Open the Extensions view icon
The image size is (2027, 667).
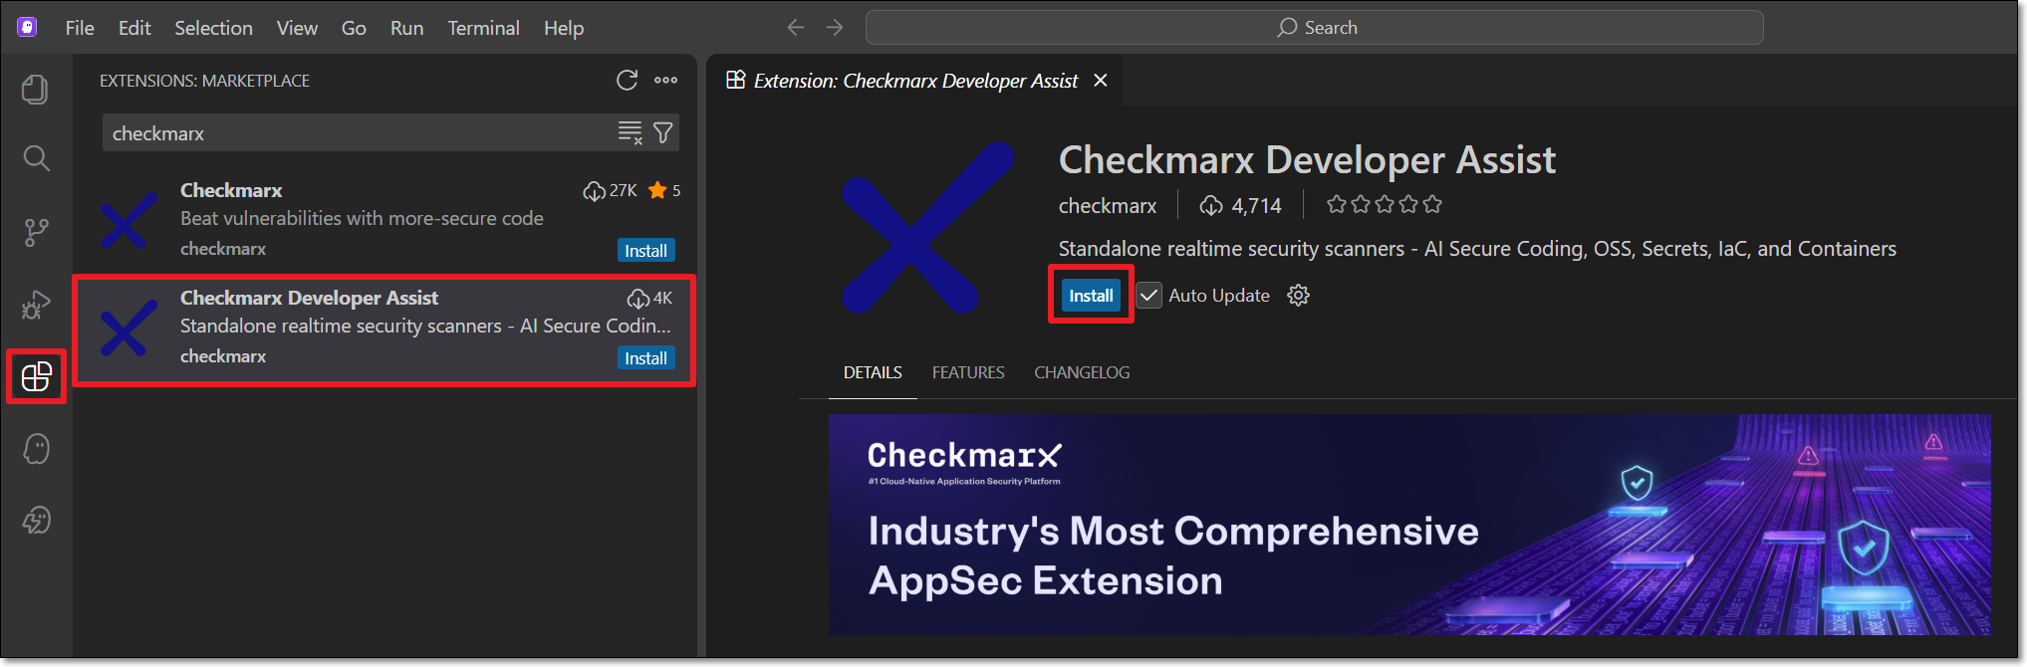click(x=37, y=376)
